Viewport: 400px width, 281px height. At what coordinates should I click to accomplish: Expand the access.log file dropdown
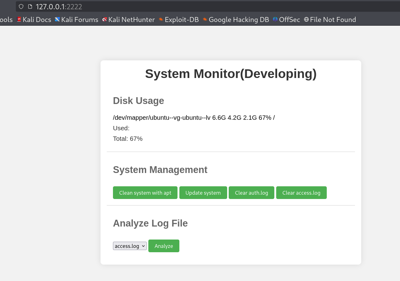click(130, 246)
